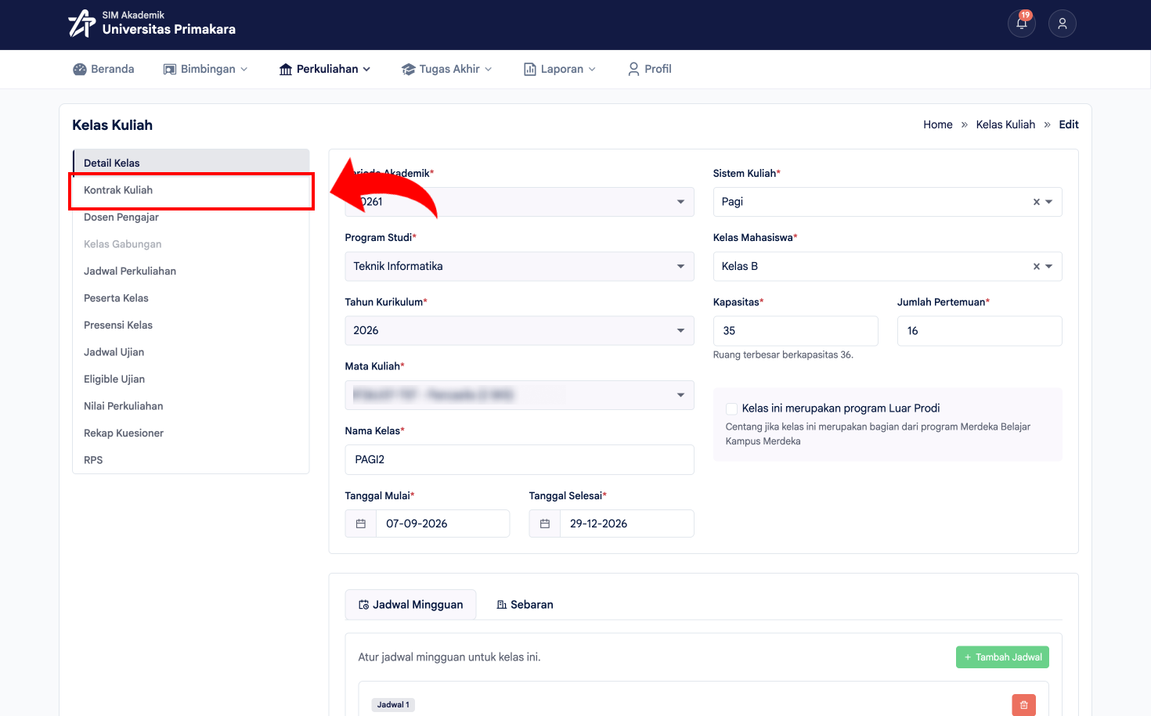Open the notifications bell icon
This screenshot has width=1151, height=716.
1022,23
